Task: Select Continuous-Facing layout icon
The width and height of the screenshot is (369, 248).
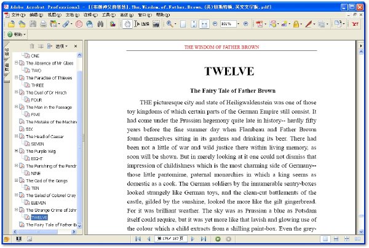Action: [347, 239]
